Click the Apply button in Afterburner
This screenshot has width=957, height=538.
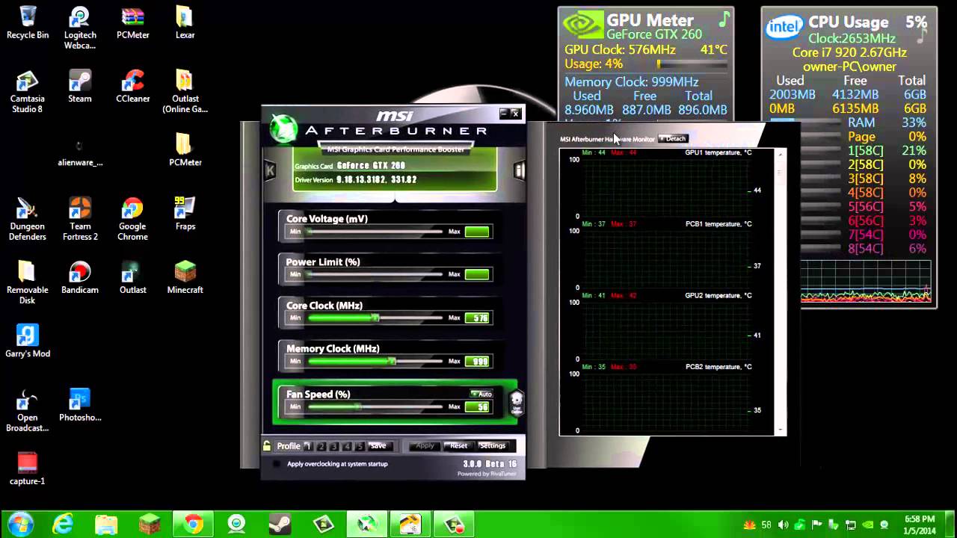click(x=425, y=446)
